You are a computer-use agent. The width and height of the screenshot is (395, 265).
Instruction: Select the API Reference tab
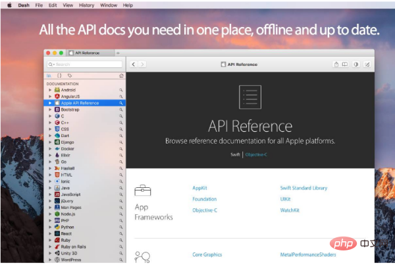90,53
